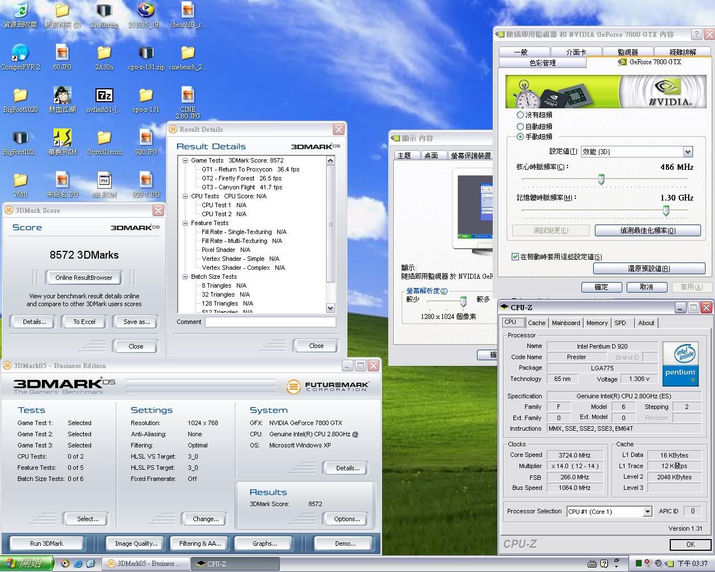The image size is (715, 572).
Task: Click the NVIDIA system tray icon
Action: coord(668,564)
